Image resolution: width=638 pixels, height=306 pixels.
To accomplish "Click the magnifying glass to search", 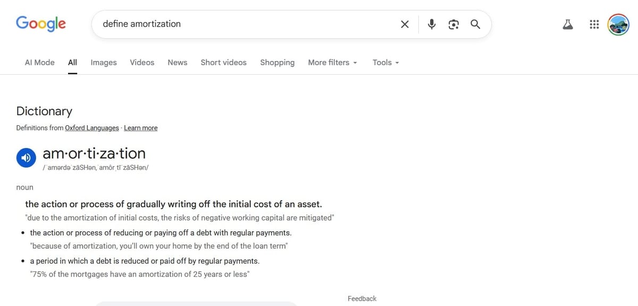I will tap(475, 24).
